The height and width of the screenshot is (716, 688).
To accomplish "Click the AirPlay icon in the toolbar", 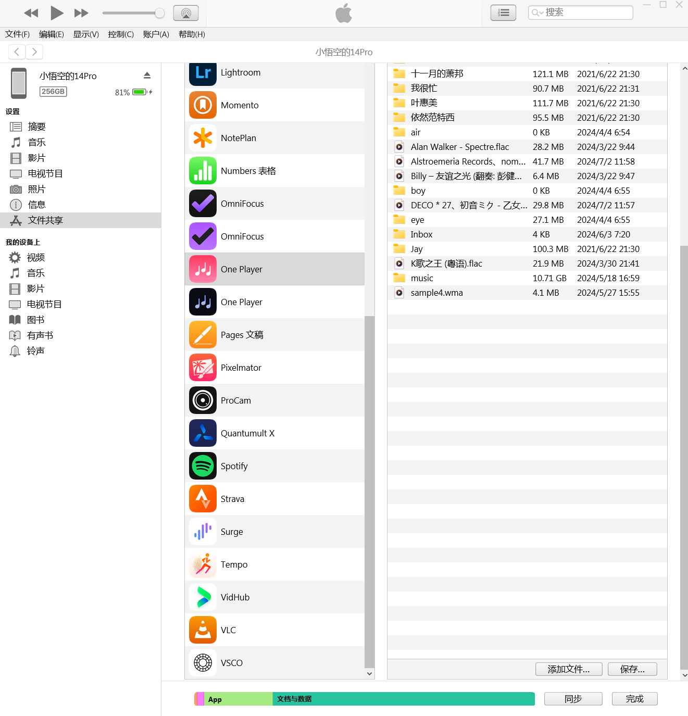I will 185,12.
